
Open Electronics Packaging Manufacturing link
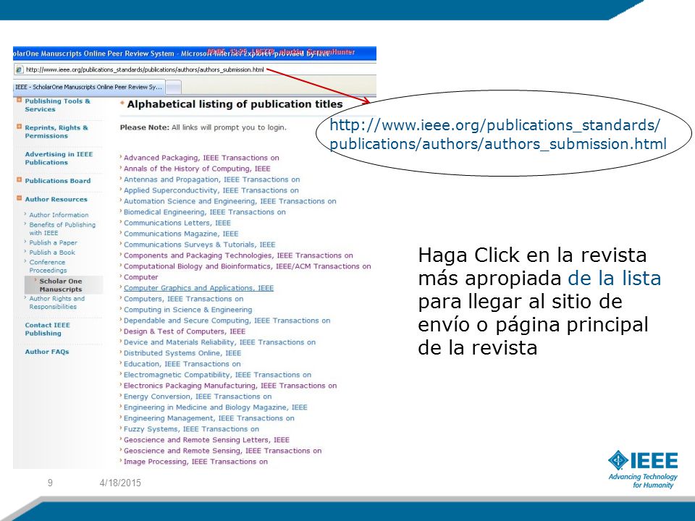click(230, 386)
